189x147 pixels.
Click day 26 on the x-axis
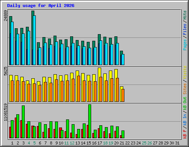[x=150, y=143]
